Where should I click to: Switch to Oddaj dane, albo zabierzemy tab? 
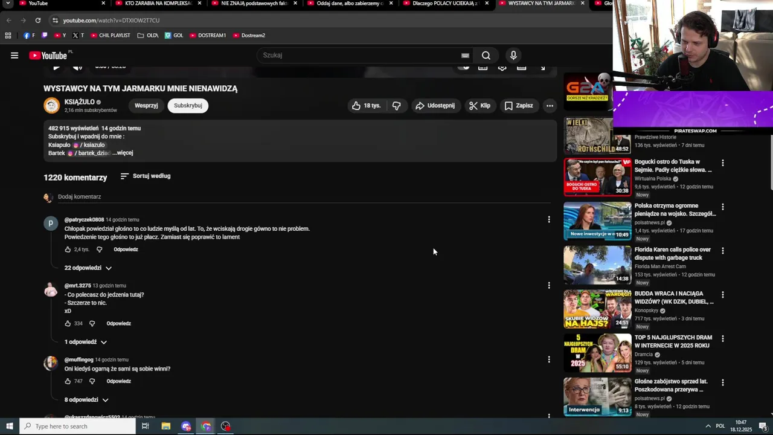click(x=350, y=4)
